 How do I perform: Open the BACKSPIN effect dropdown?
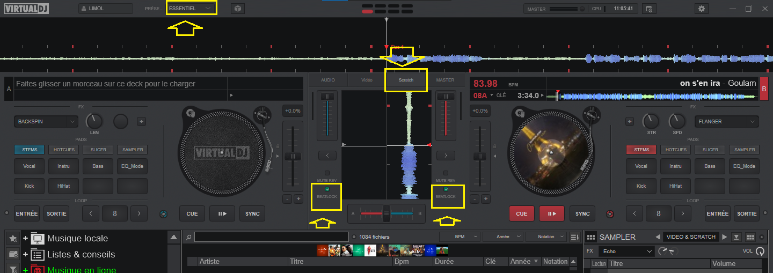point(46,122)
